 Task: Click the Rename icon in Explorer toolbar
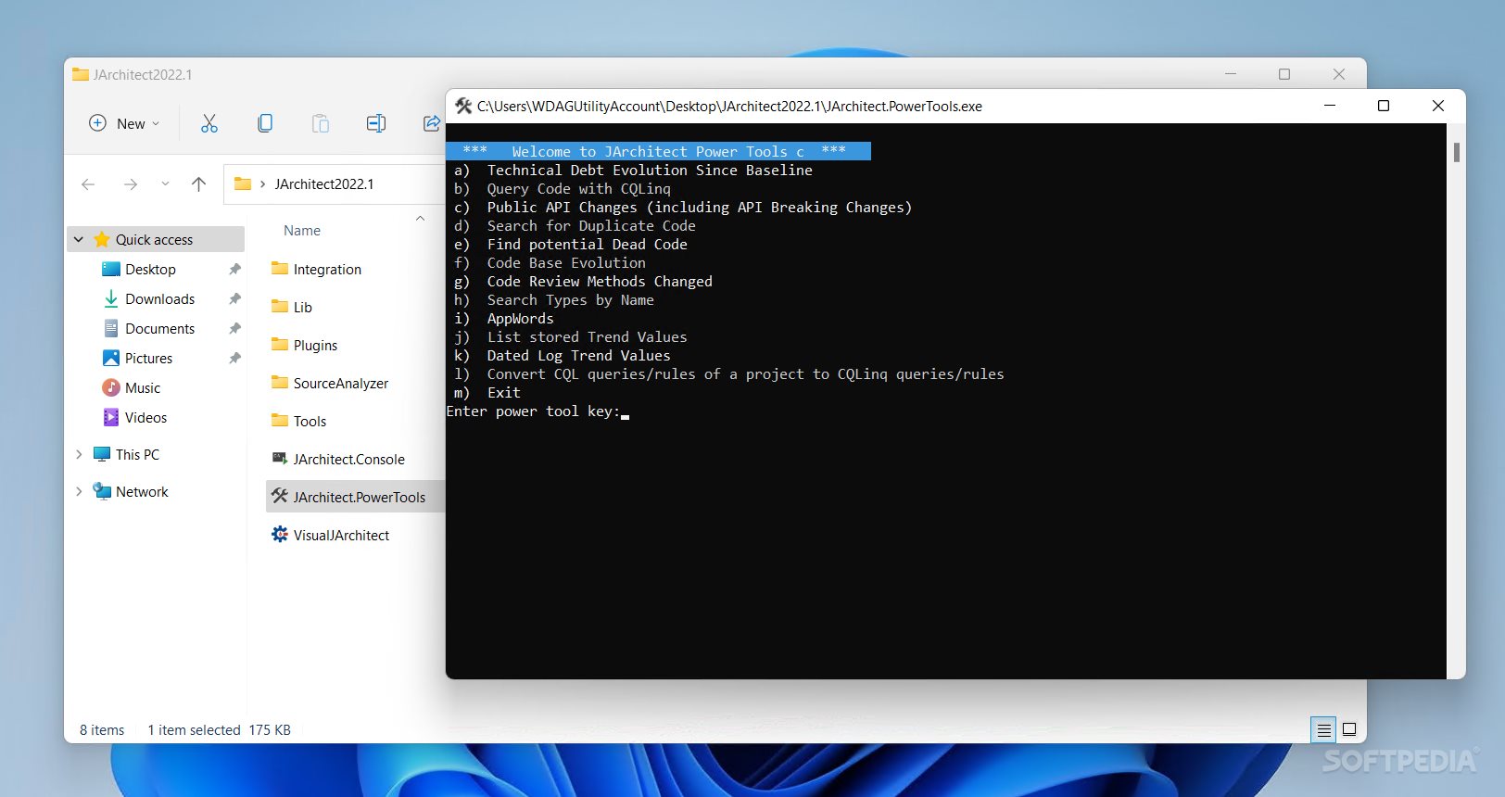tap(376, 123)
